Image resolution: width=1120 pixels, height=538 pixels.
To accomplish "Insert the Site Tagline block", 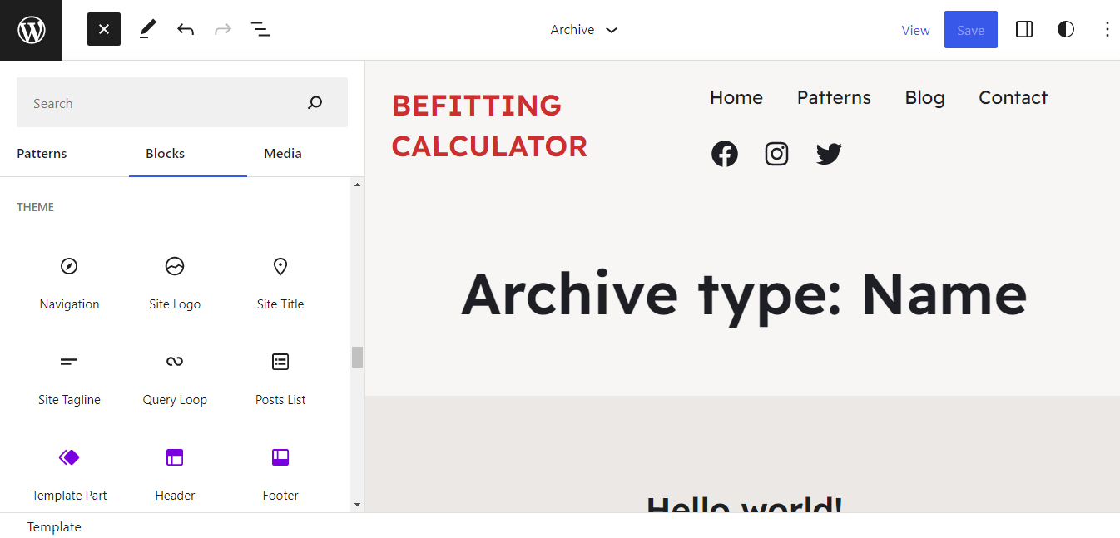I will (69, 377).
